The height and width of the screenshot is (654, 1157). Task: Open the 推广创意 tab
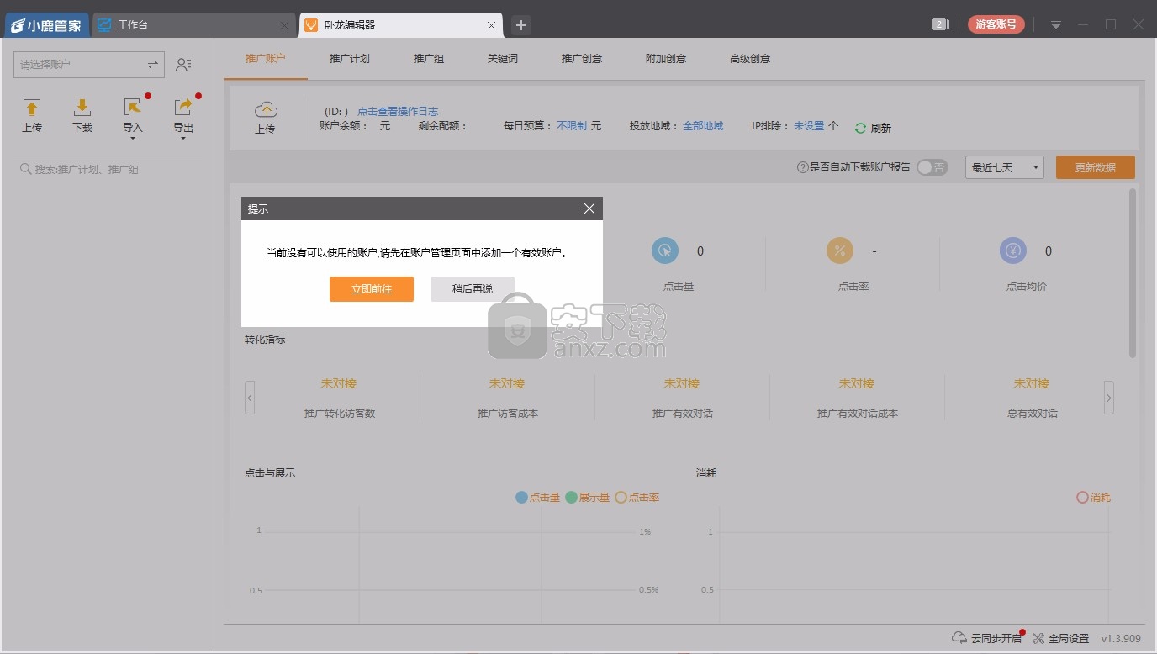point(582,59)
